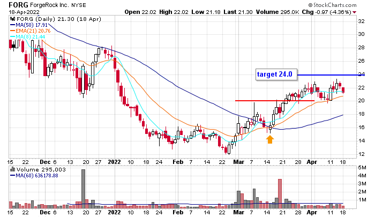Image resolution: width=375 pixels, height=217 pixels.
Task: Click the MA(60) legend line swatch in volume panel
Action: 12,176
